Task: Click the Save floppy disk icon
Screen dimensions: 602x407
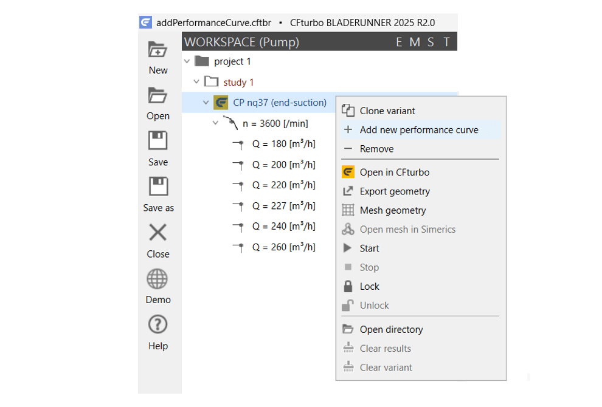Action: 157,140
